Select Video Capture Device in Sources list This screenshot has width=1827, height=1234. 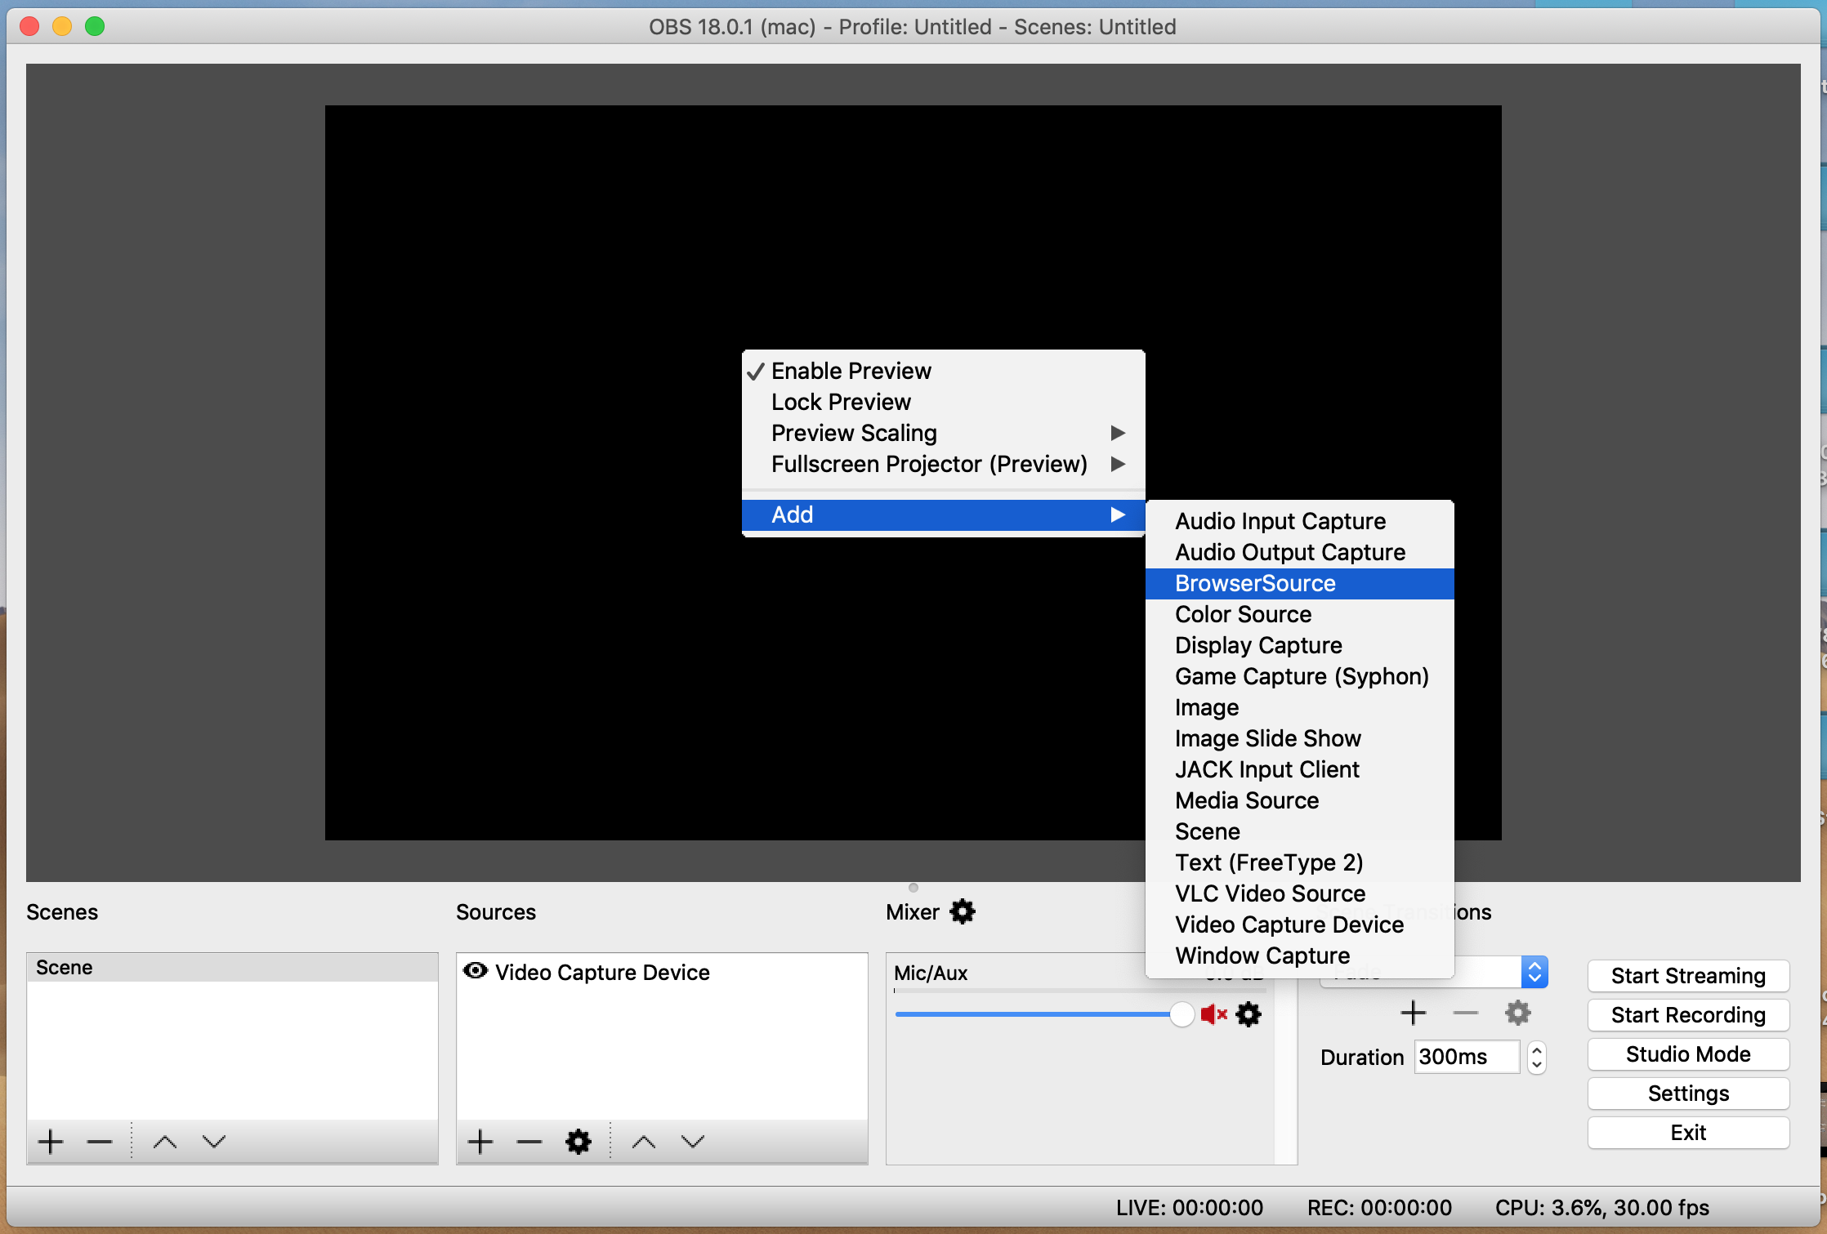[662, 972]
